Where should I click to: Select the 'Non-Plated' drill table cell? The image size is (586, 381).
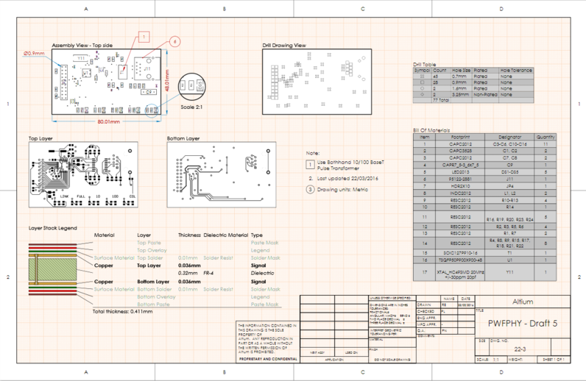[485, 94]
